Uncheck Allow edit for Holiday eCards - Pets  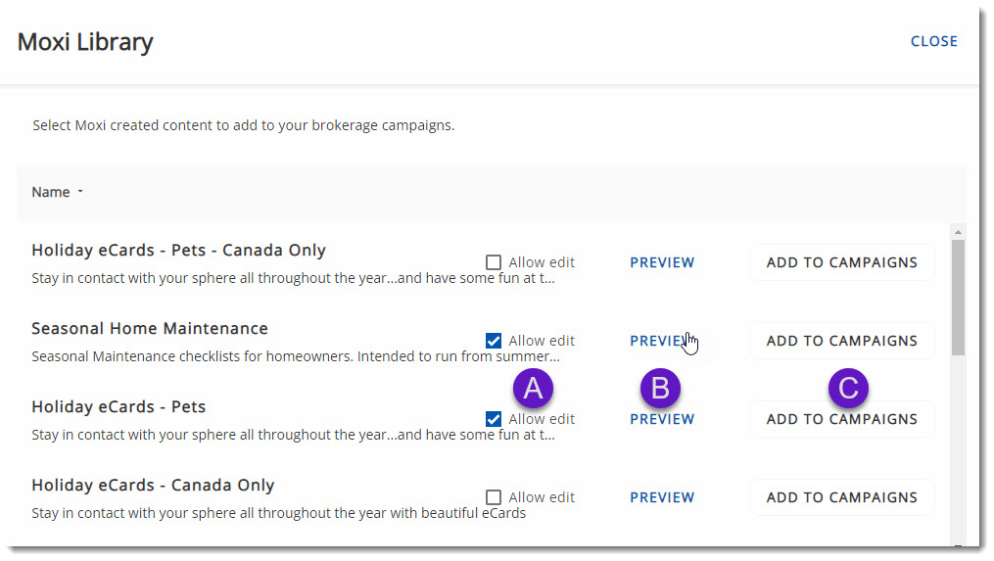(x=494, y=419)
